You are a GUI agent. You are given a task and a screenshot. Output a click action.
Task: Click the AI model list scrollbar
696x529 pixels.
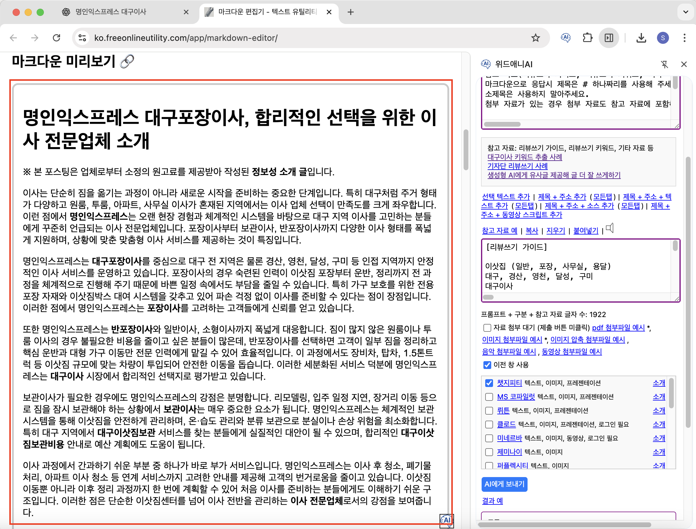[x=671, y=394]
